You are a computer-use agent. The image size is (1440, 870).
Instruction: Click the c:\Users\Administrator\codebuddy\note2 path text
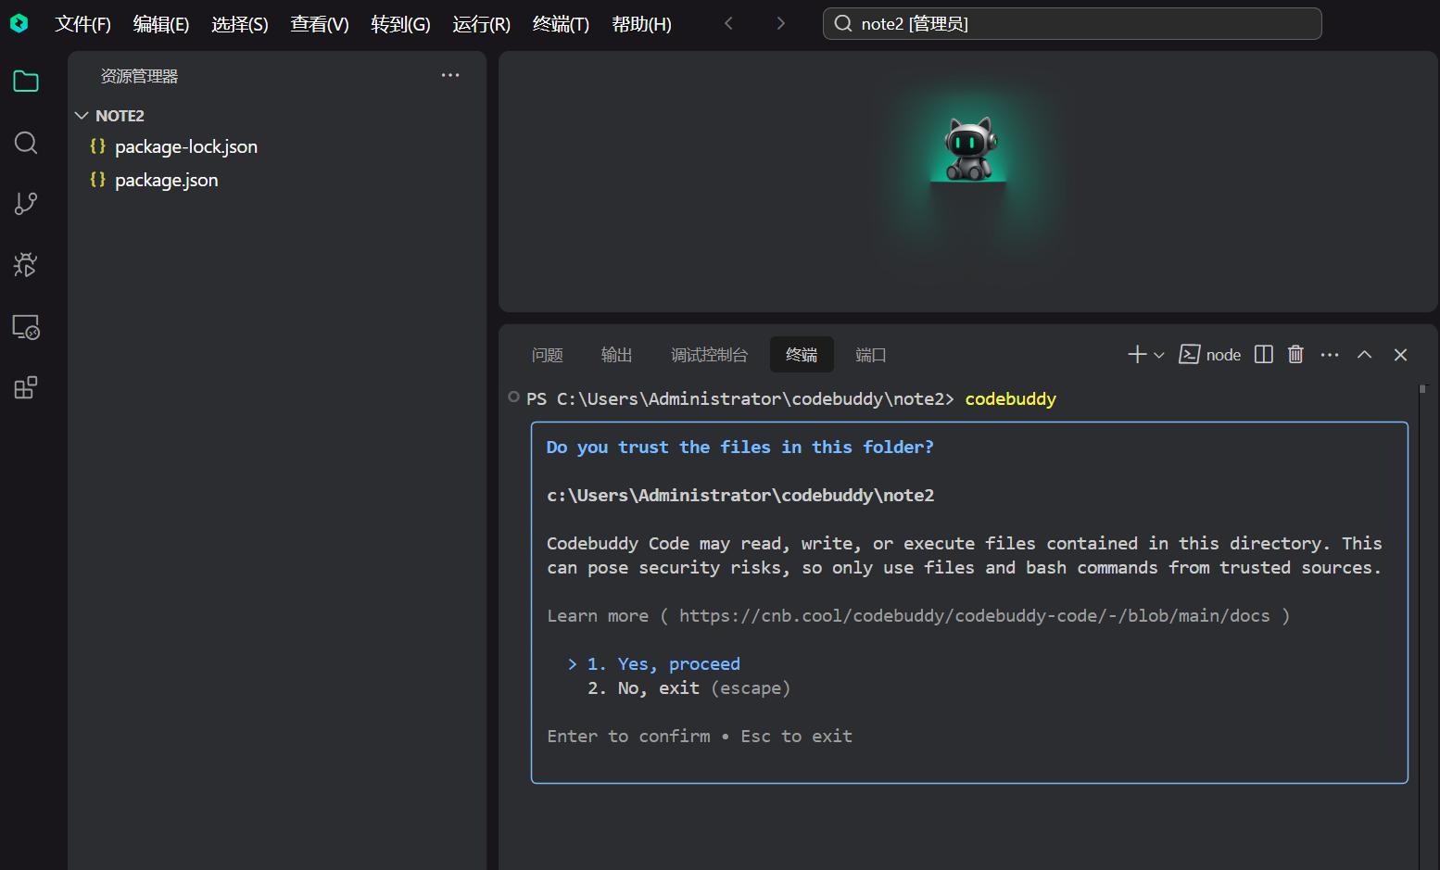[740, 496]
